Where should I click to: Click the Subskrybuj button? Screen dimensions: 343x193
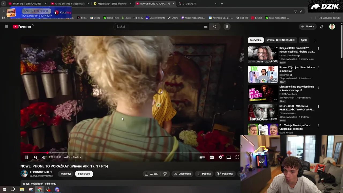tap(84, 174)
